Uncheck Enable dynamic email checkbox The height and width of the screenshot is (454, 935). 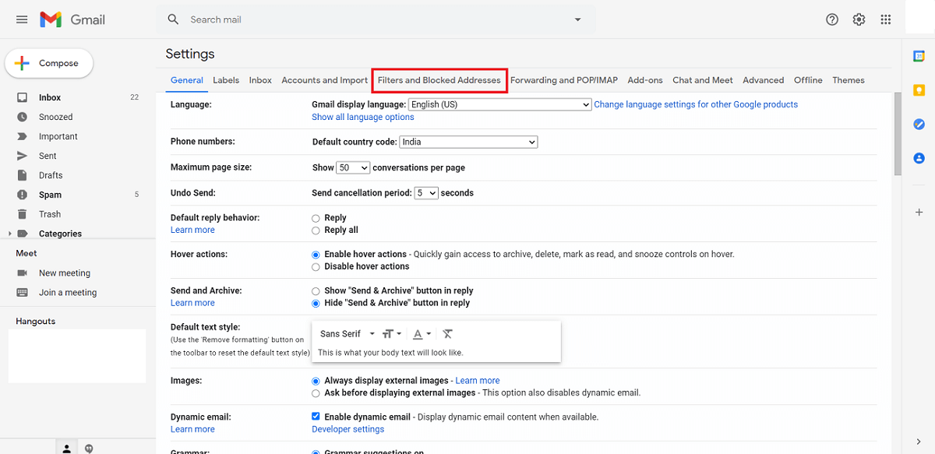tap(316, 417)
